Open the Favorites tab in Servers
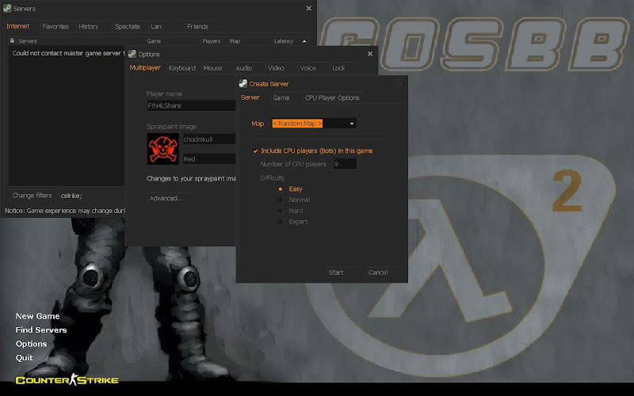634x396 pixels. pyautogui.click(x=55, y=27)
